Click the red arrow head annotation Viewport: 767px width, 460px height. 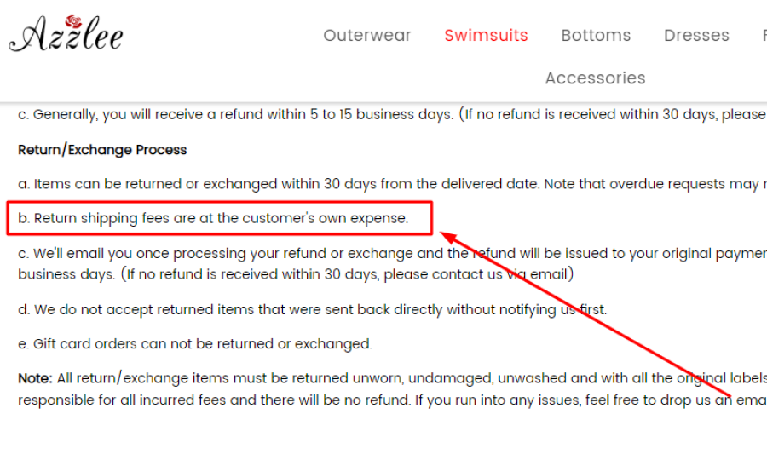(x=449, y=237)
